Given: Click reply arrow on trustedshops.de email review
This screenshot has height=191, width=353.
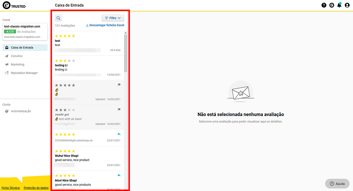Looking at the screenshot, I should tap(119, 134).
